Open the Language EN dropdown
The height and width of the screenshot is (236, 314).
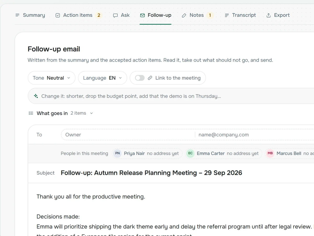pyautogui.click(x=103, y=78)
